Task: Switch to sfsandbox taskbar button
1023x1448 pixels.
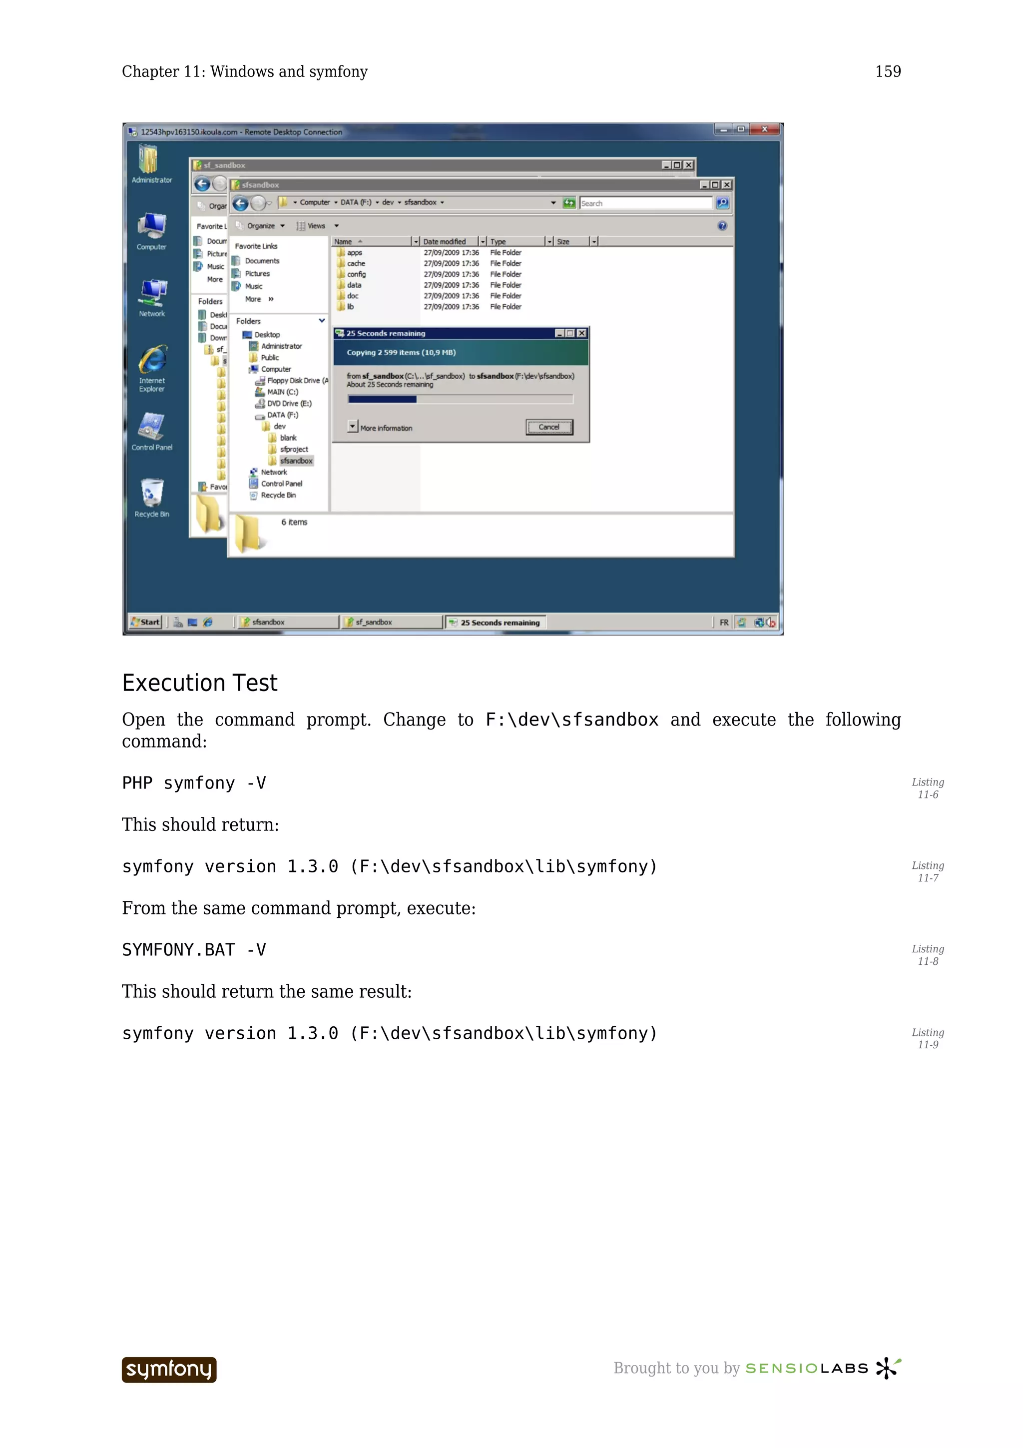Action: 287,622
